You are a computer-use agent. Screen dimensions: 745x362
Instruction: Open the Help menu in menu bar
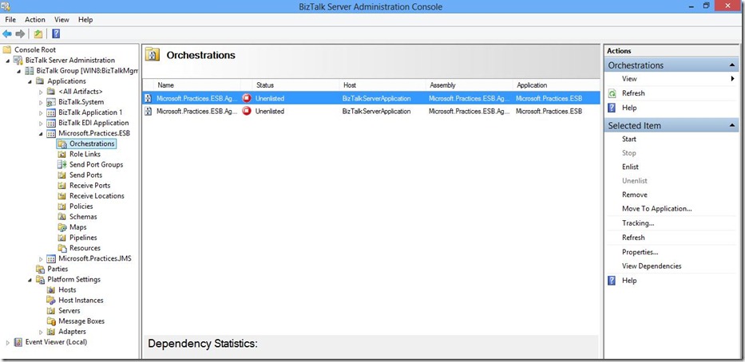pos(85,19)
